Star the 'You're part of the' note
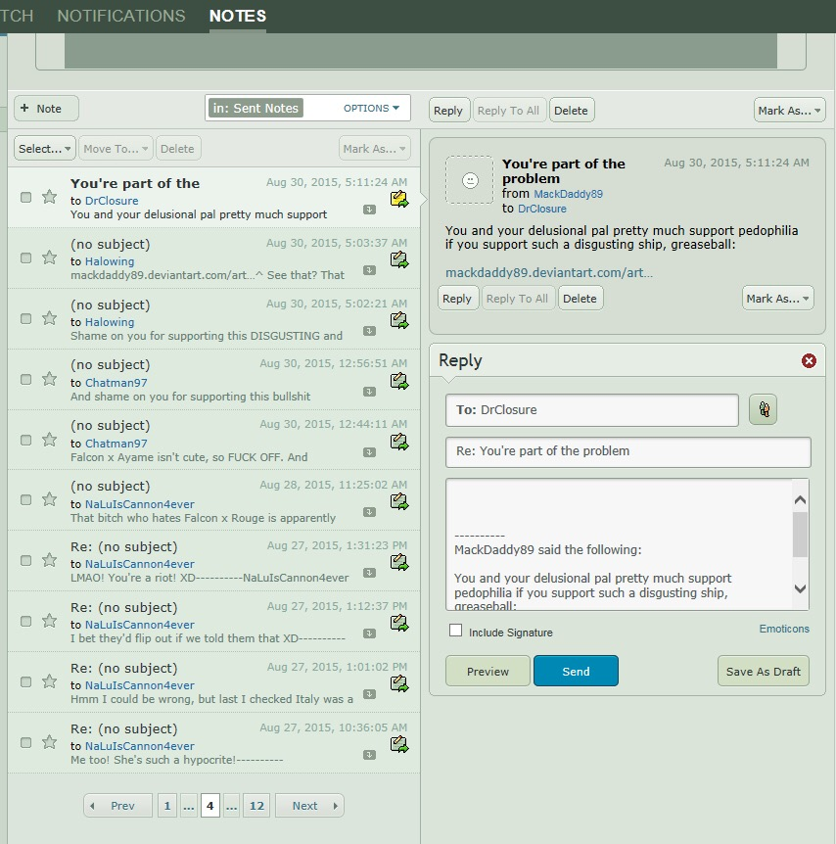The height and width of the screenshot is (844, 836). click(50, 197)
